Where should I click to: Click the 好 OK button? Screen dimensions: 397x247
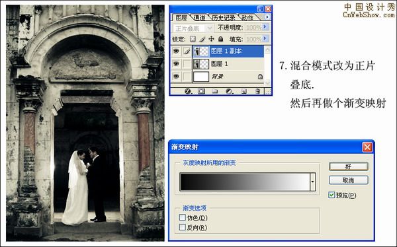348,166
